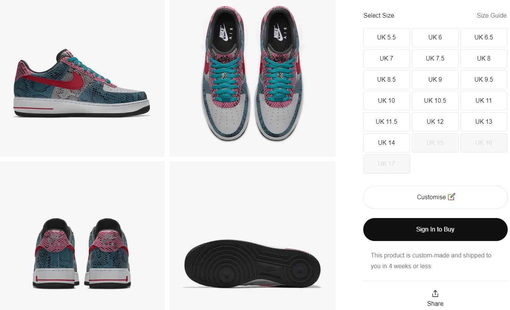This screenshot has height=310, width=510.
Task: Select size UK 5.5
Action: point(386,38)
